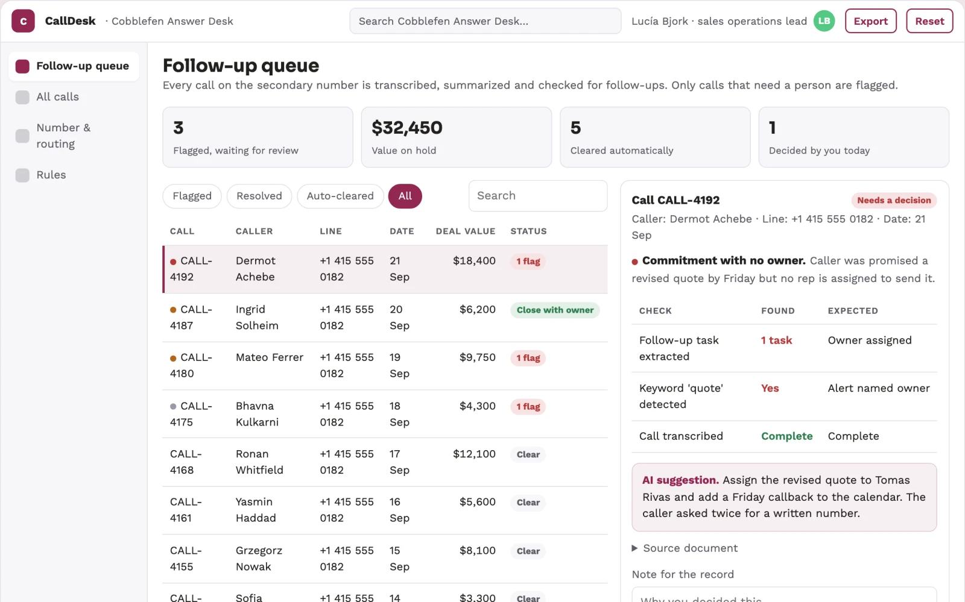Click the All calls sidebar icon

[x=22, y=97]
